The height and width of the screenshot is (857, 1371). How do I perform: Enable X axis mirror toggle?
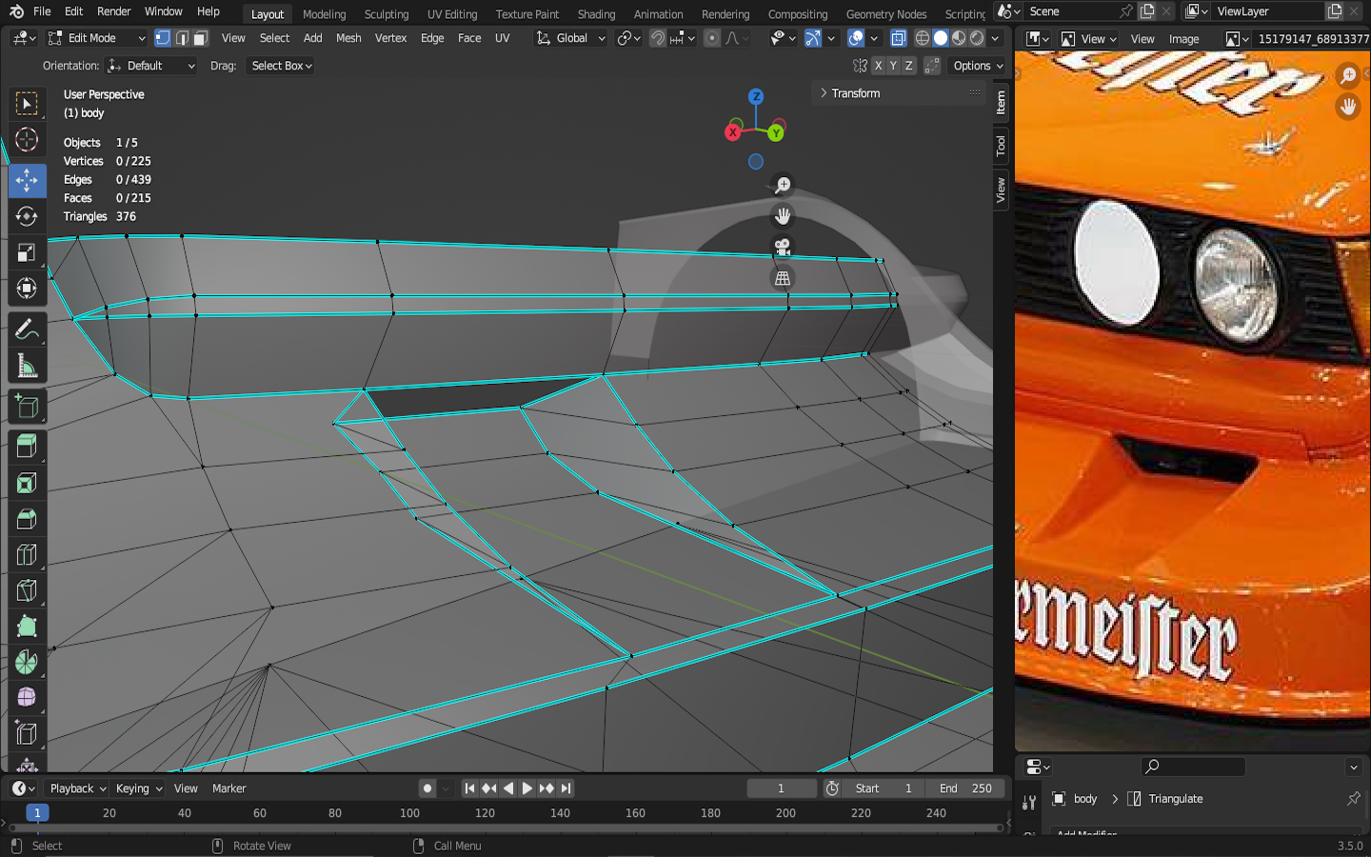tap(878, 66)
